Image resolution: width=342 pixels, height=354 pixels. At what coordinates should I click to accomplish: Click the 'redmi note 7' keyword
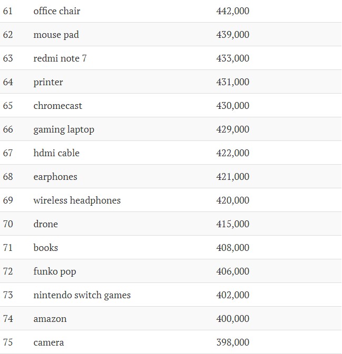click(x=60, y=58)
